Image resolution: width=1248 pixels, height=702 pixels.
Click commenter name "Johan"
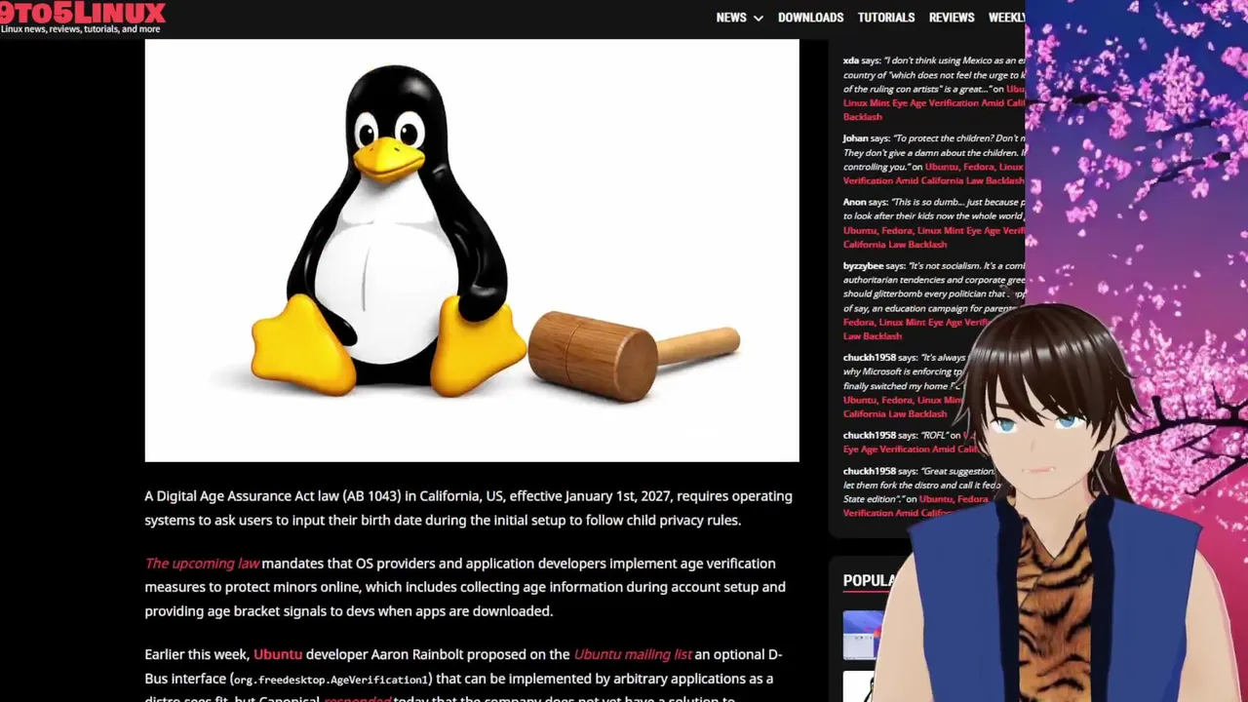click(x=855, y=138)
